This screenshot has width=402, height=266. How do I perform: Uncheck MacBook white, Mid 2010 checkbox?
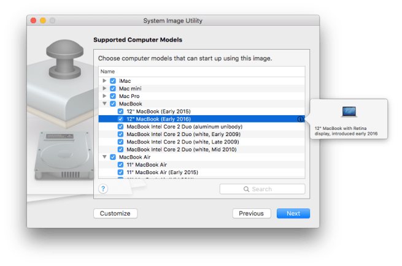click(x=120, y=150)
